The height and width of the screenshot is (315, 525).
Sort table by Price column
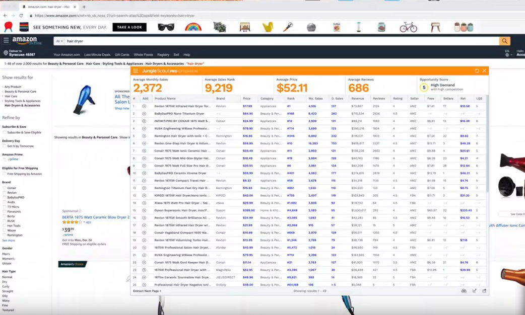pyautogui.click(x=247, y=99)
